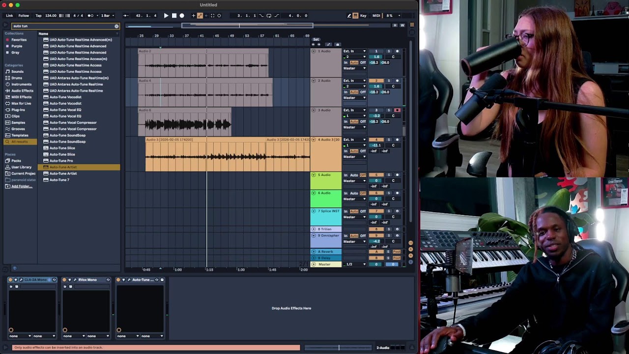The image size is (629, 354).
Task: Collapse track 1 Audio with its fold arrow
Action: [314, 51]
